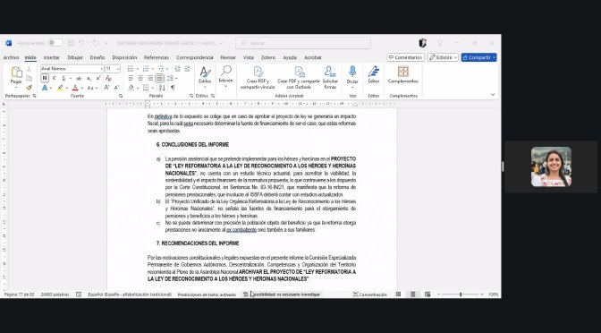Open Complementos add-ins
Viewport: 601px width, 333px height.
pos(402,74)
